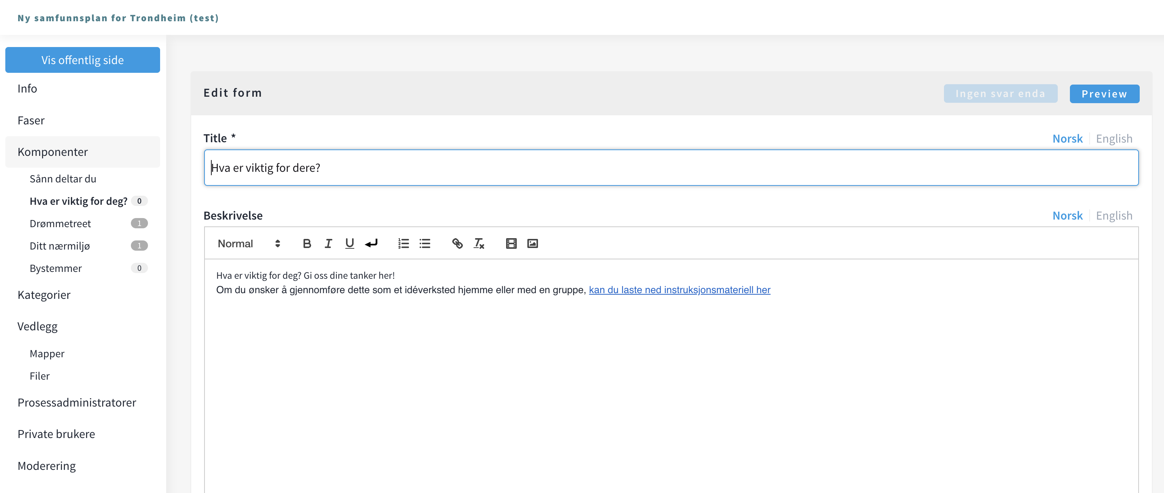Create a bulleted list
Viewport: 1164px width, 493px height.
pos(425,244)
